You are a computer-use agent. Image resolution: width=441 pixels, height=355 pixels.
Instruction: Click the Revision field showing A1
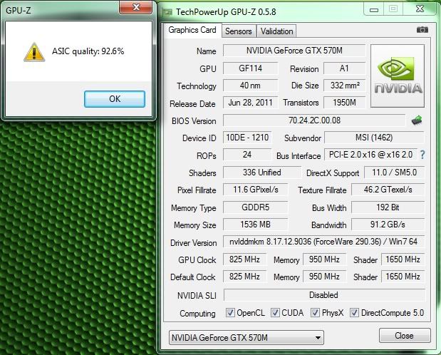click(344, 68)
